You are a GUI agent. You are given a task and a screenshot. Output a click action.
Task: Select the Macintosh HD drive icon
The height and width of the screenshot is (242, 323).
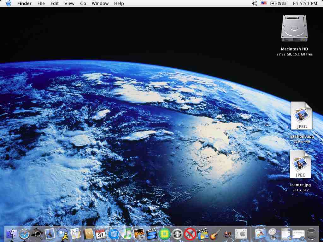(x=294, y=28)
